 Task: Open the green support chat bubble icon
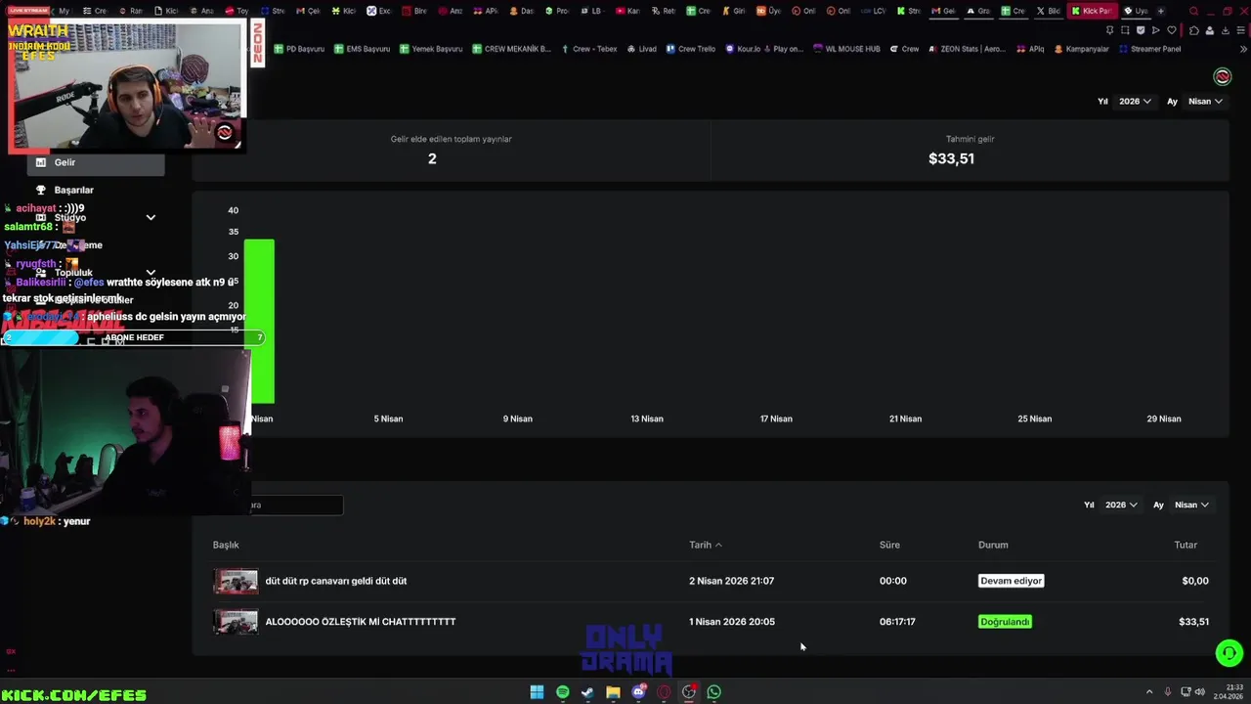click(x=1229, y=653)
